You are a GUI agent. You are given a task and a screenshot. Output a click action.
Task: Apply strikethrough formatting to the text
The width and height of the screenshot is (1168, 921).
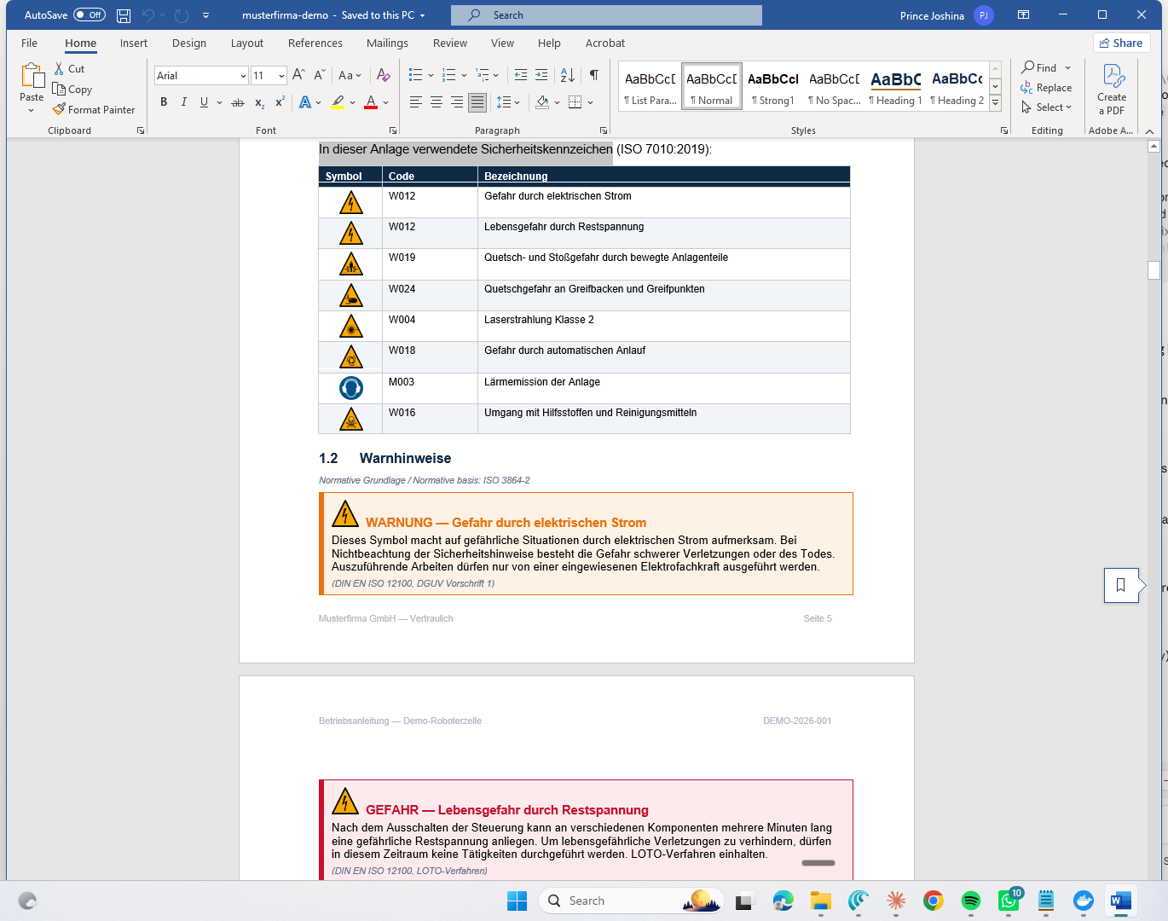pyautogui.click(x=238, y=102)
